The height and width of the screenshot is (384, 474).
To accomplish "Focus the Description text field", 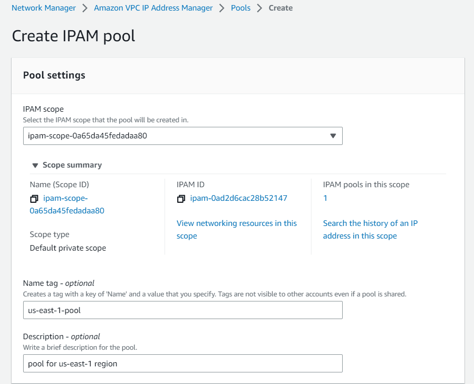I will coord(183,363).
